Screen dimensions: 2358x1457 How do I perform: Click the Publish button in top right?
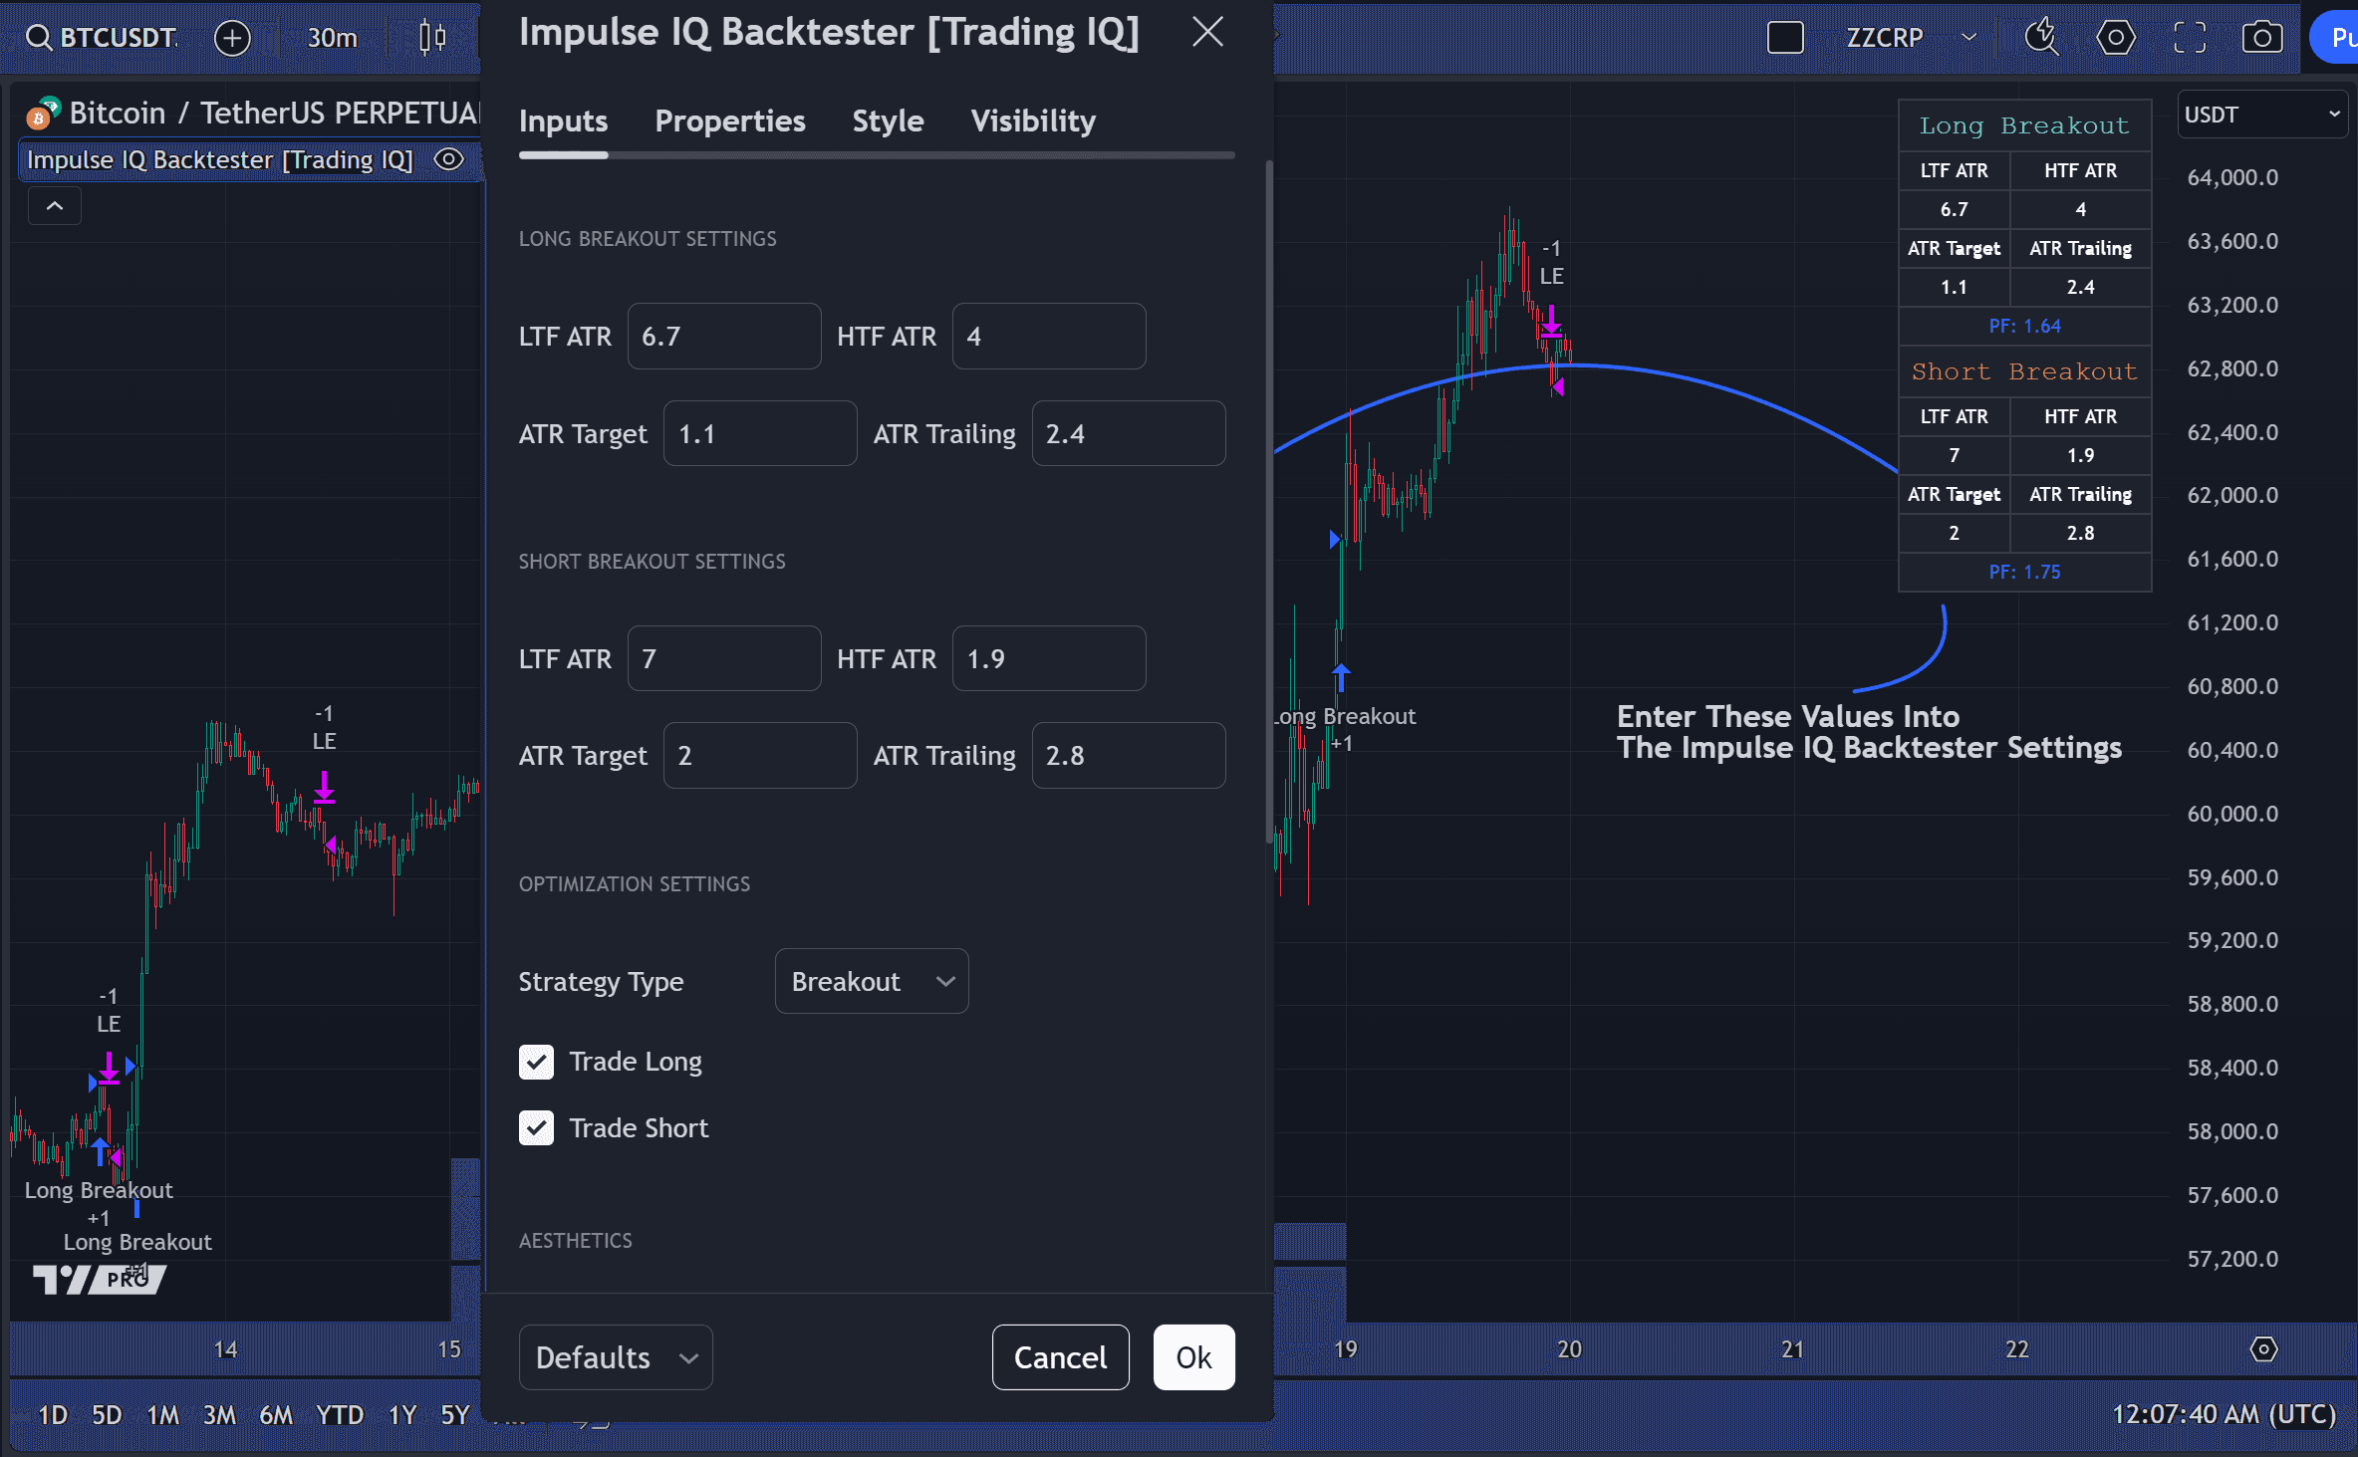pos(2334,38)
